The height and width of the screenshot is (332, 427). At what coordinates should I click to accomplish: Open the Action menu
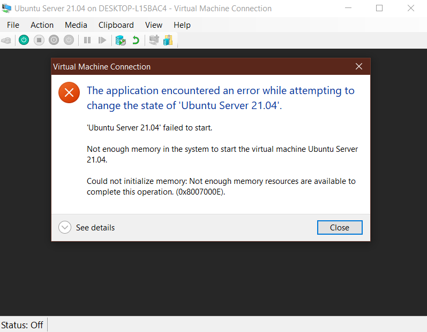[x=42, y=25]
